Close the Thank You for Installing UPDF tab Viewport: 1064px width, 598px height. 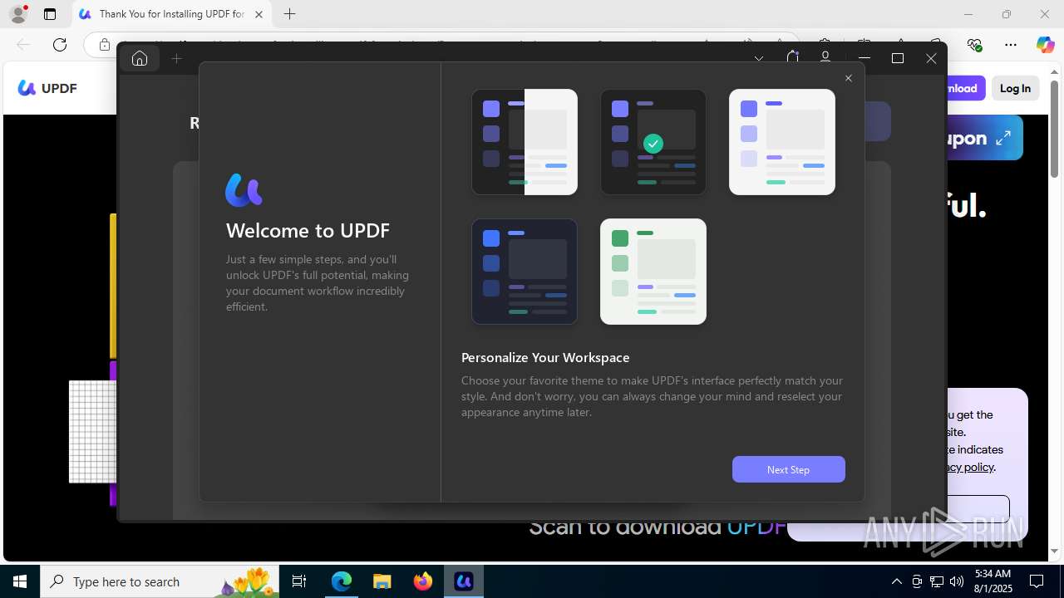click(259, 14)
